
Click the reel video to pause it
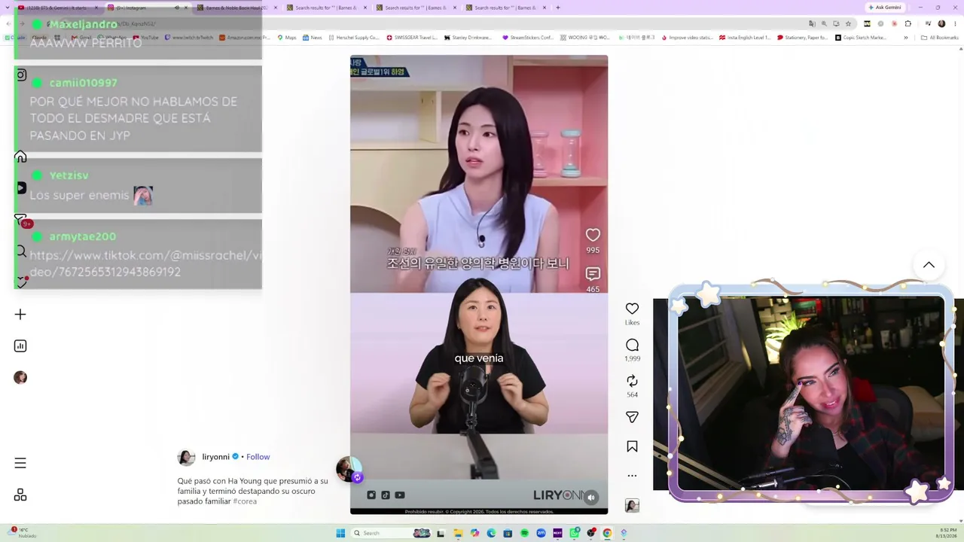coord(479,285)
